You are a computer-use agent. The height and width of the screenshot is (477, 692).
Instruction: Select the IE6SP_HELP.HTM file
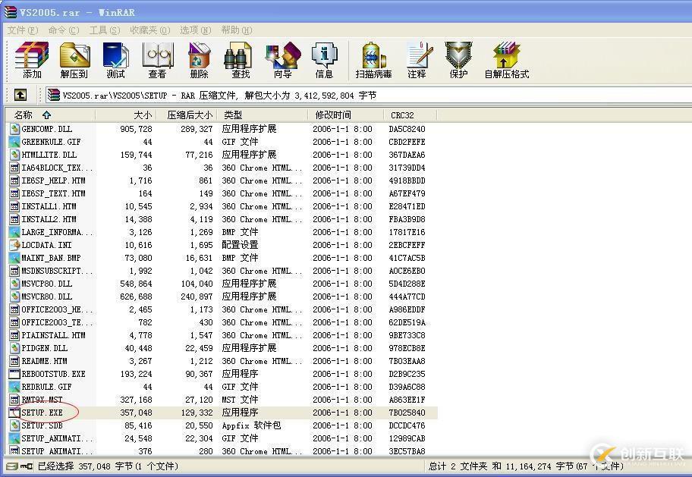click(x=53, y=180)
